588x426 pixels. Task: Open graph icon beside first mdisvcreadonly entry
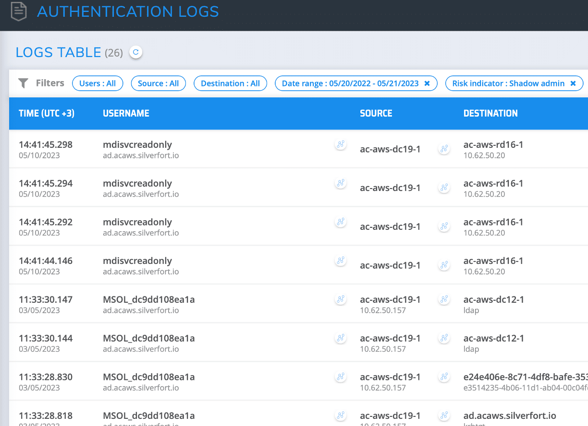point(341,143)
